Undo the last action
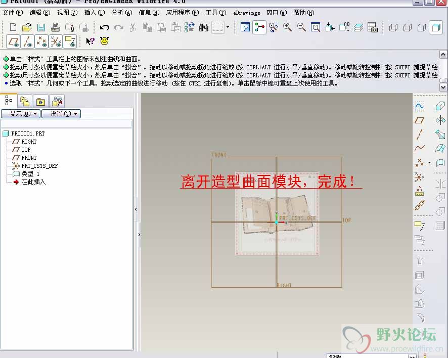This screenshot has height=358, width=448. [x=105, y=27]
